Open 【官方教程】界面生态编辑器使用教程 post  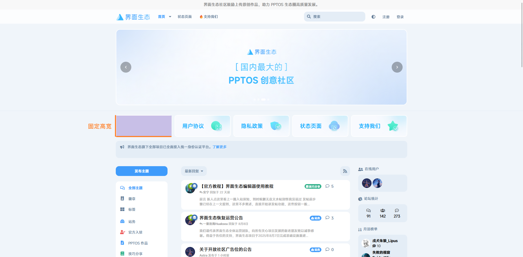(236, 186)
